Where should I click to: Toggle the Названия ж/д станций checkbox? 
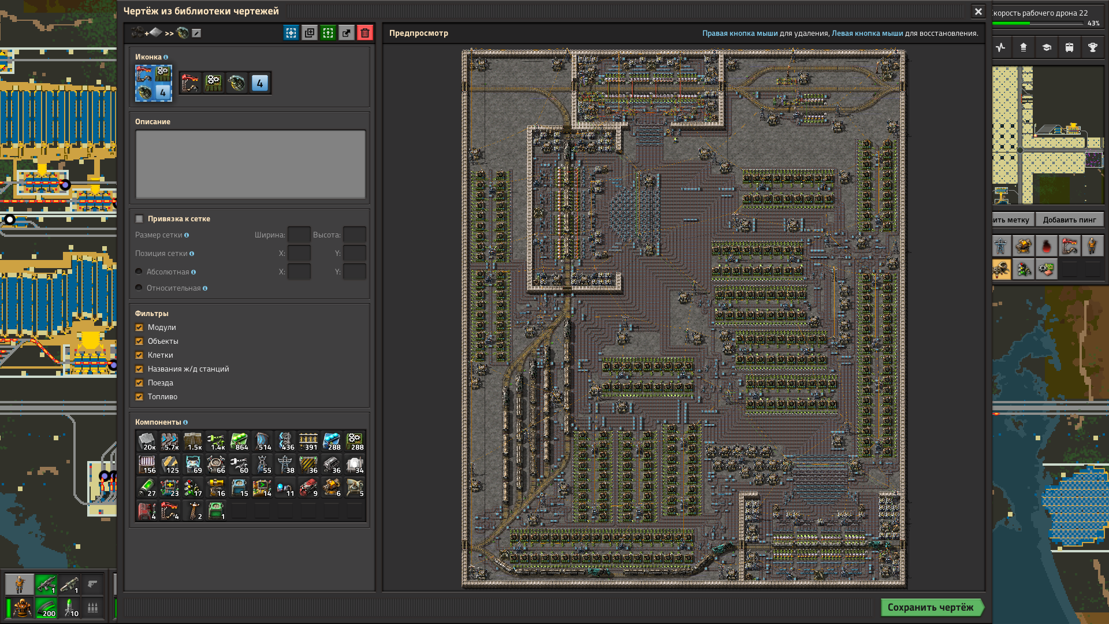pyautogui.click(x=139, y=369)
